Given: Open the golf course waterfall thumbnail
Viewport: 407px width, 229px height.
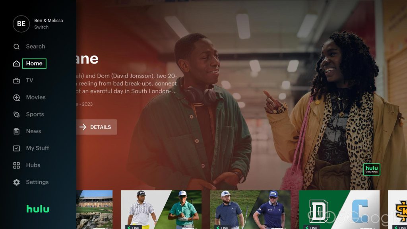Looking at the screenshot, I should click(x=94, y=210).
